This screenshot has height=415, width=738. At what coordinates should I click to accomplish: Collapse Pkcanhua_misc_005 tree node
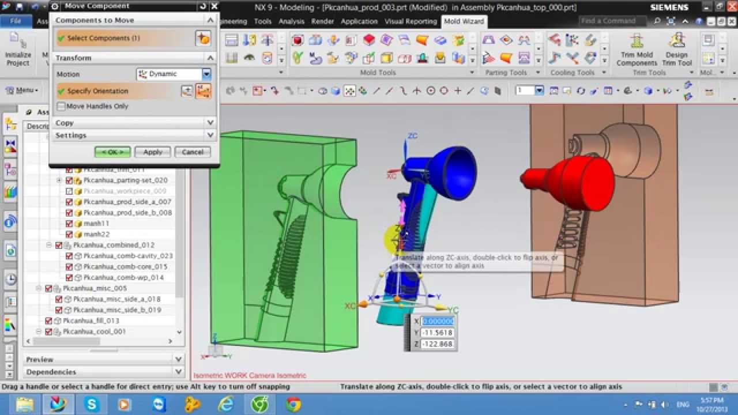(x=39, y=288)
